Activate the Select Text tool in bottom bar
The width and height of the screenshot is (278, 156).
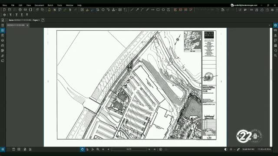click(x=93, y=149)
